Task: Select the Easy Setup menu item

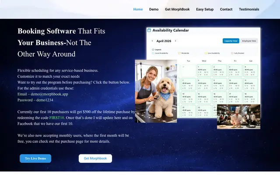Action: [x=205, y=9]
